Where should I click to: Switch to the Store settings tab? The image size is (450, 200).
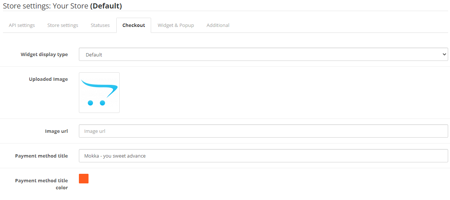(x=63, y=25)
